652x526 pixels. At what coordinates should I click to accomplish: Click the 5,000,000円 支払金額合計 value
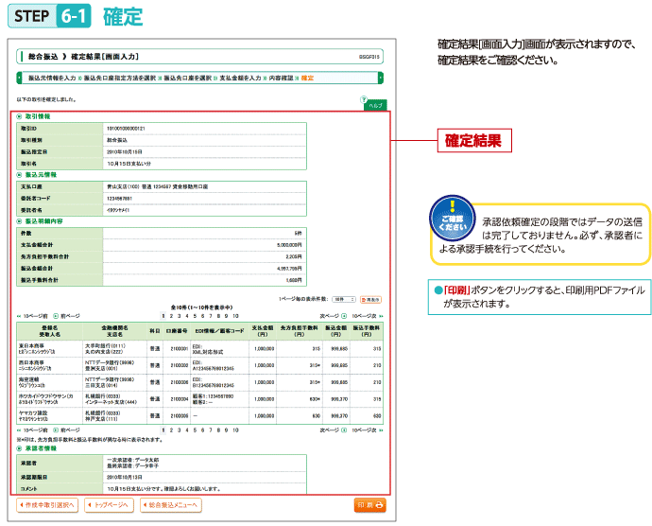tap(289, 245)
